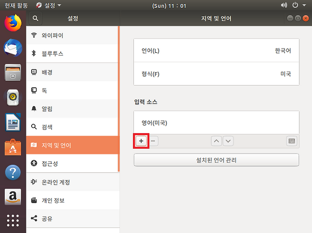Move input source up with arrow
The image size is (312, 233).
(x=216, y=141)
